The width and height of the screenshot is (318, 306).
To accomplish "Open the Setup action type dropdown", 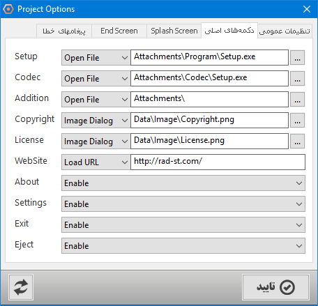I will click(96, 58).
